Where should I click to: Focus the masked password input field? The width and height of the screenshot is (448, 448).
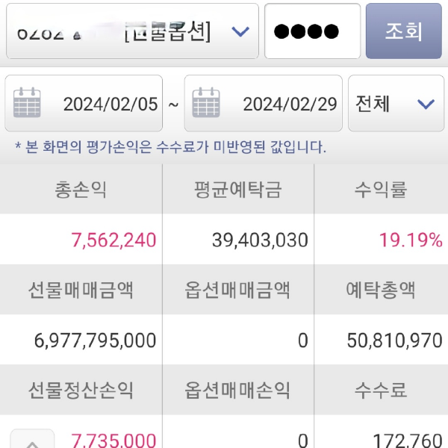point(312,31)
